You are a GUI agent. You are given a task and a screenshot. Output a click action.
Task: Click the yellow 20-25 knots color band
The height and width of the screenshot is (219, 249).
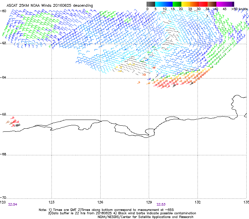coord(186,4)
